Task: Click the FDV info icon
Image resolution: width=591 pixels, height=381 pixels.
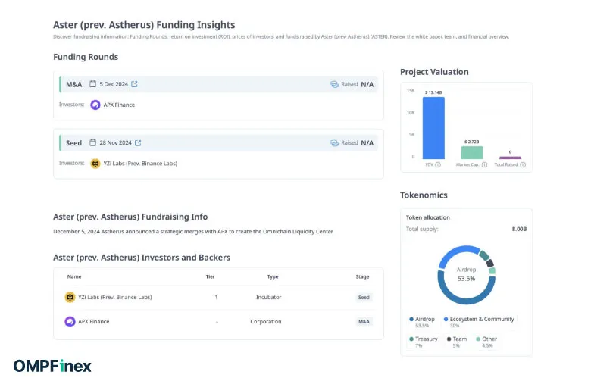Action: [x=439, y=164]
